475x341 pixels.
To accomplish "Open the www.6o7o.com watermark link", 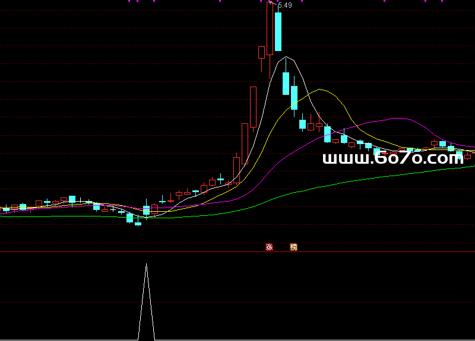I will 392,158.
